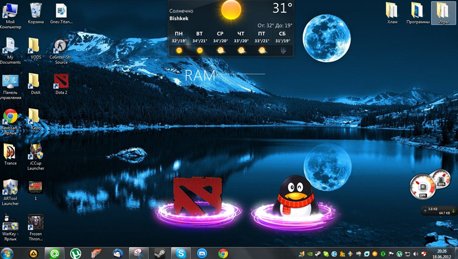The width and height of the screenshot is (458, 259).
Task: Open the Кино folder shortcut
Action: (36, 119)
